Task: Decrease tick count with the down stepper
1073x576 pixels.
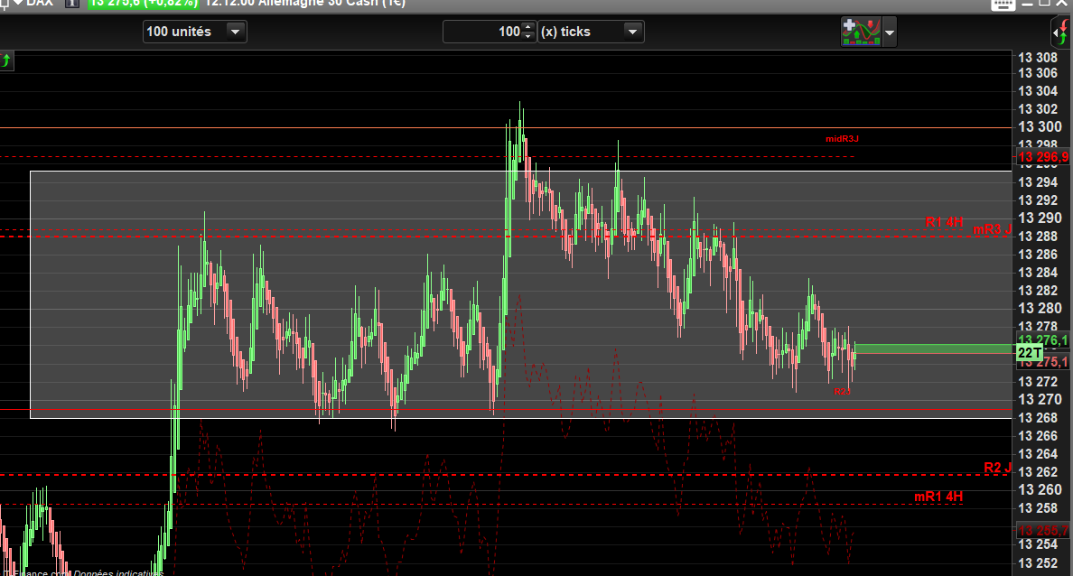Action: (x=527, y=36)
